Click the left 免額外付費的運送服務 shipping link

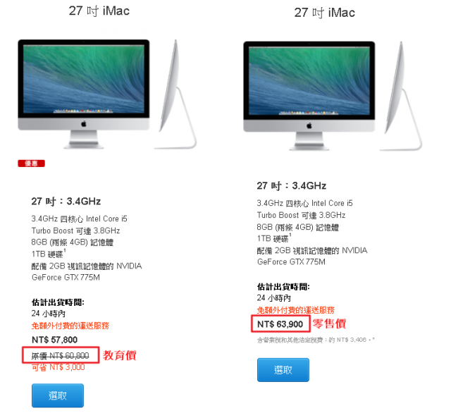tap(70, 326)
